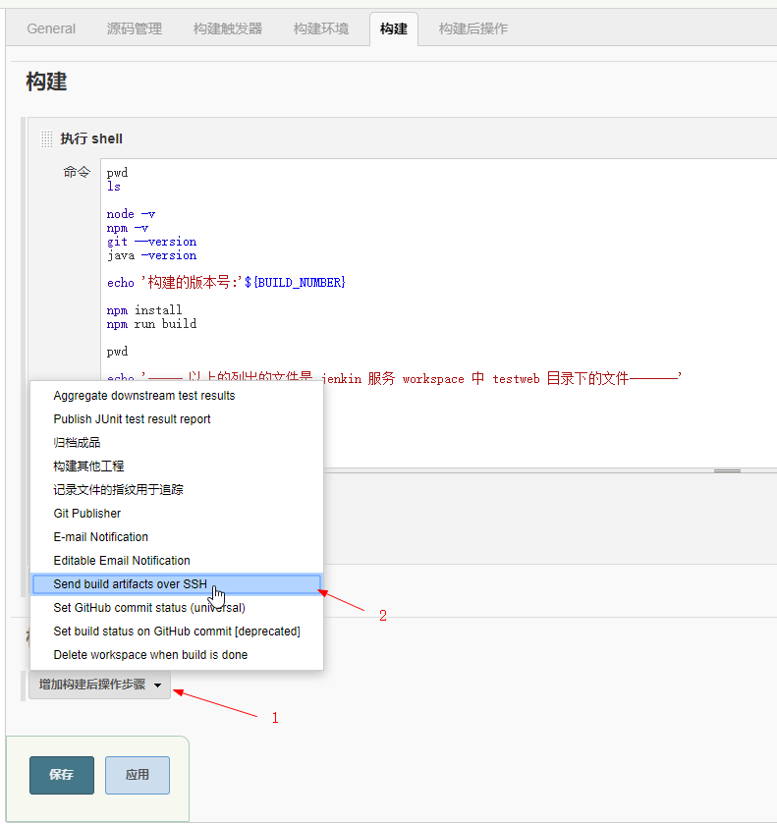
Task: Click the 保存 save button
Action: point(62,775)
